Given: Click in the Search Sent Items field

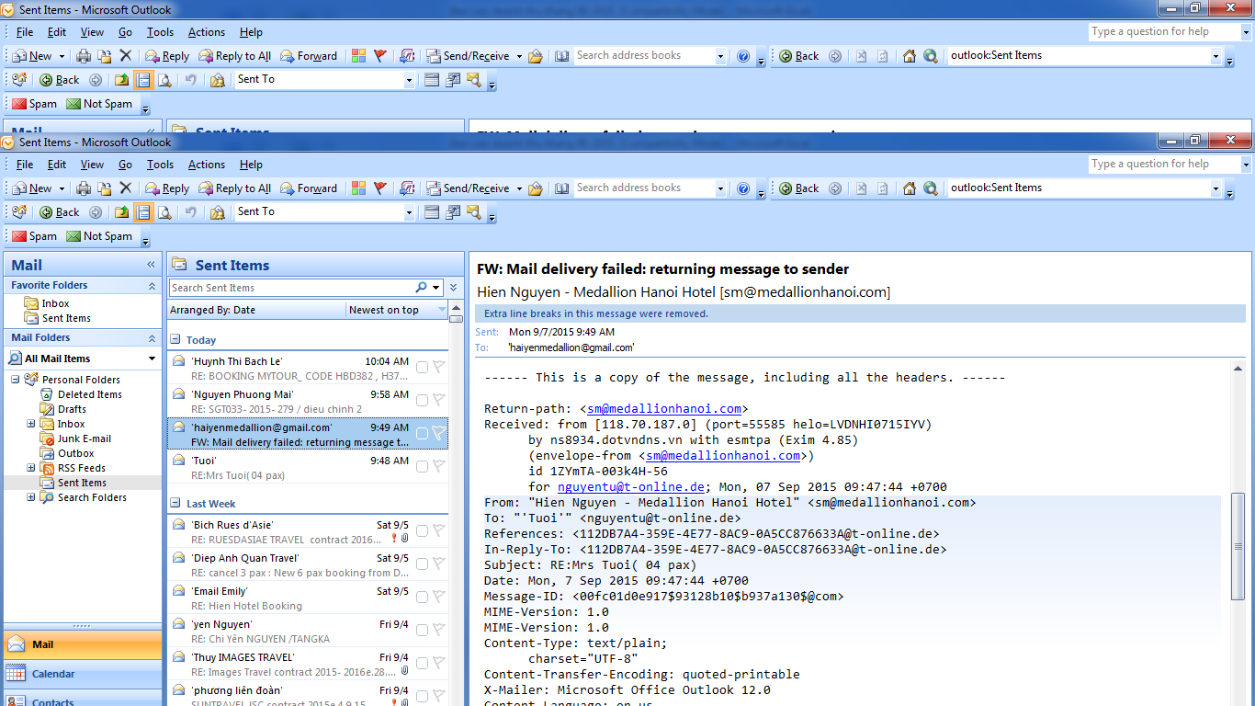Looking at the screenshot, I should (x=291, y=288).
